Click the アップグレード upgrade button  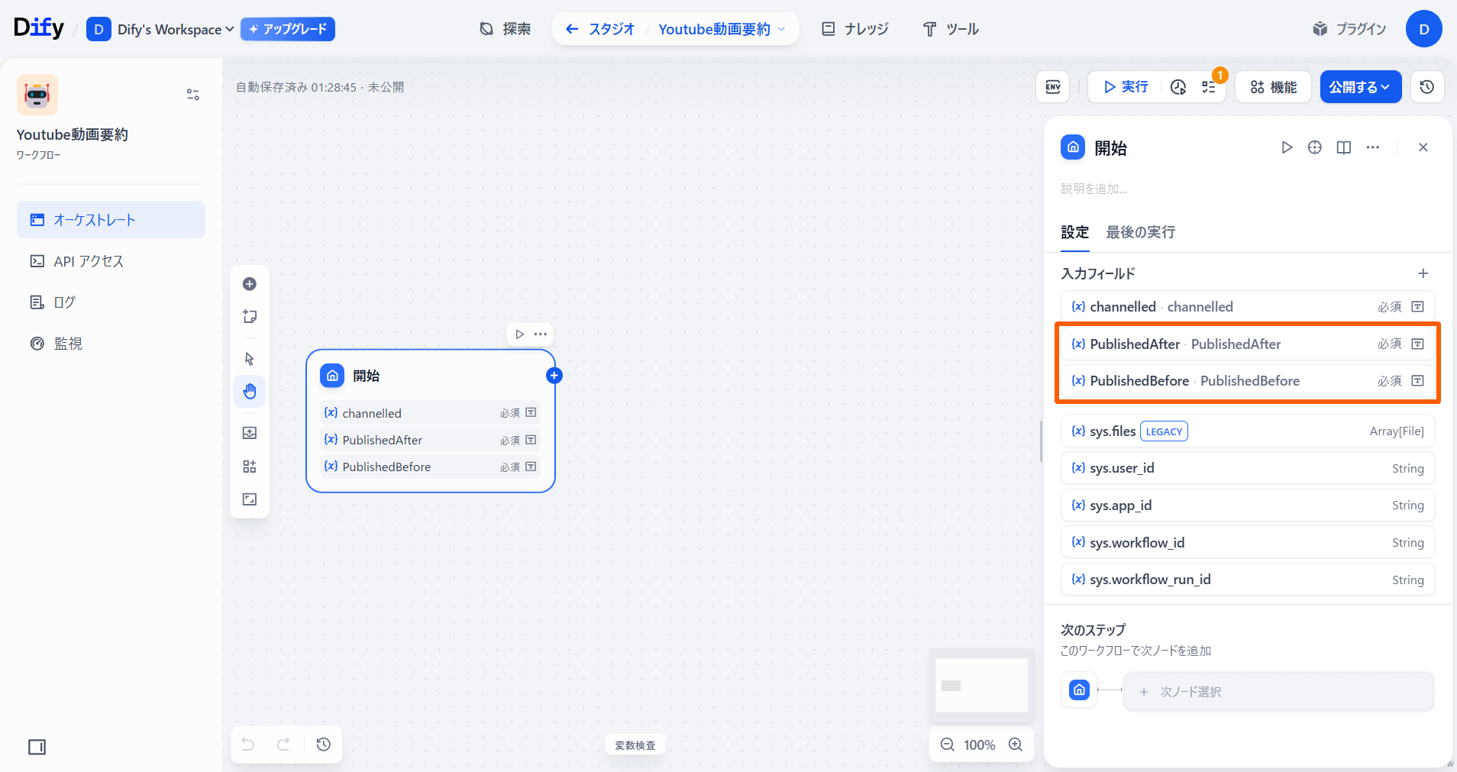point(288,29)
